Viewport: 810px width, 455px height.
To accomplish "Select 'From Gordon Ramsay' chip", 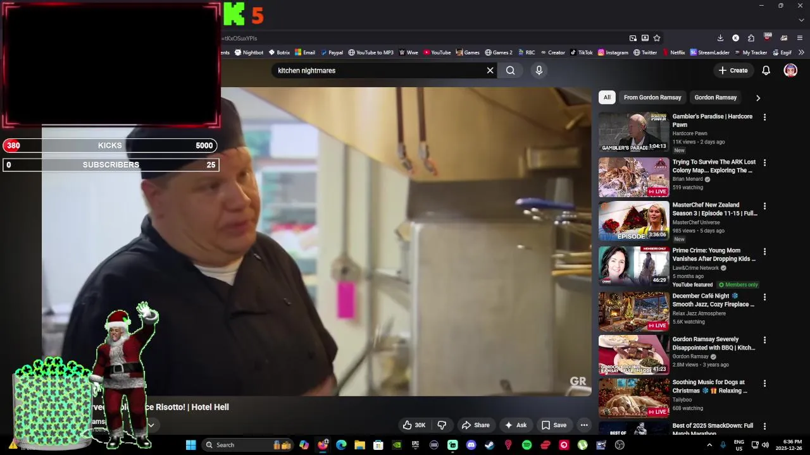I will coord(652,97).
